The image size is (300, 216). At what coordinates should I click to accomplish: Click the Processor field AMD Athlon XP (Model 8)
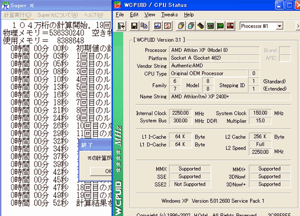click(x=214, y=50)
